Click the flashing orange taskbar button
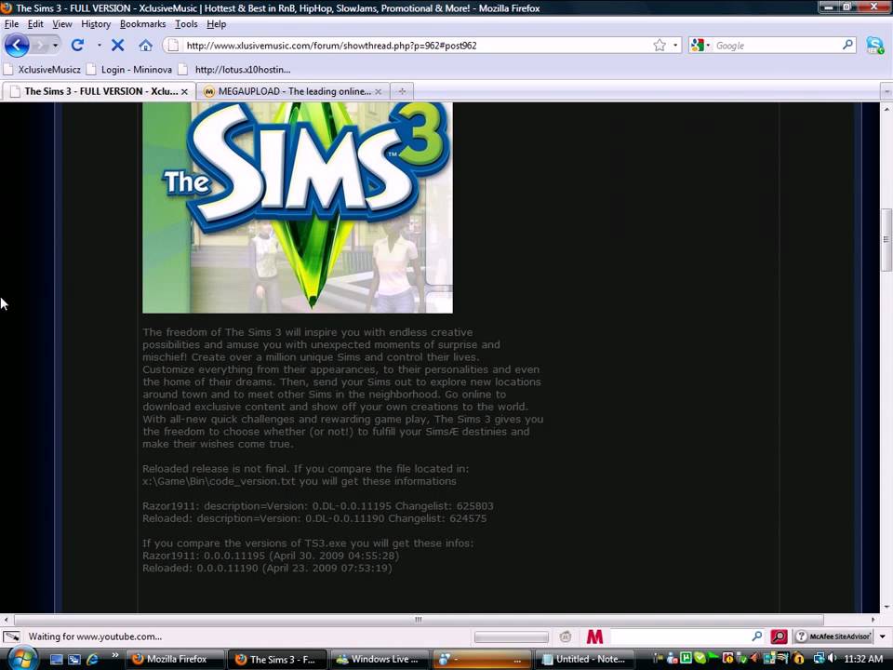Viewport: 893px width, 670px height. click(x=482, y=659)
